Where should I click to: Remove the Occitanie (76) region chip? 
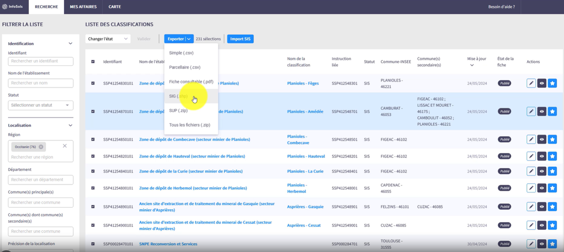(41, 147)
